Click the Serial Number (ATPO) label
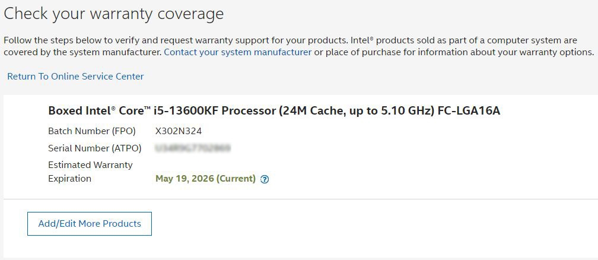Screen dimensions: 598x260 click(93, 148)
